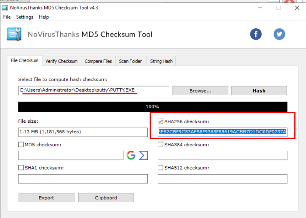
Task: Click the NoVirusThanks app logo icon
Action: click(x=14, y=35)
